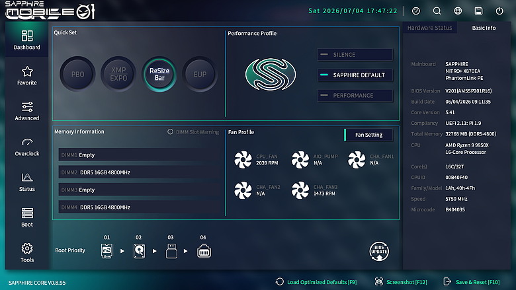516x290 pixels.
Task: Toggle the ReSize Bar quick set button
Action: [159, 74]
